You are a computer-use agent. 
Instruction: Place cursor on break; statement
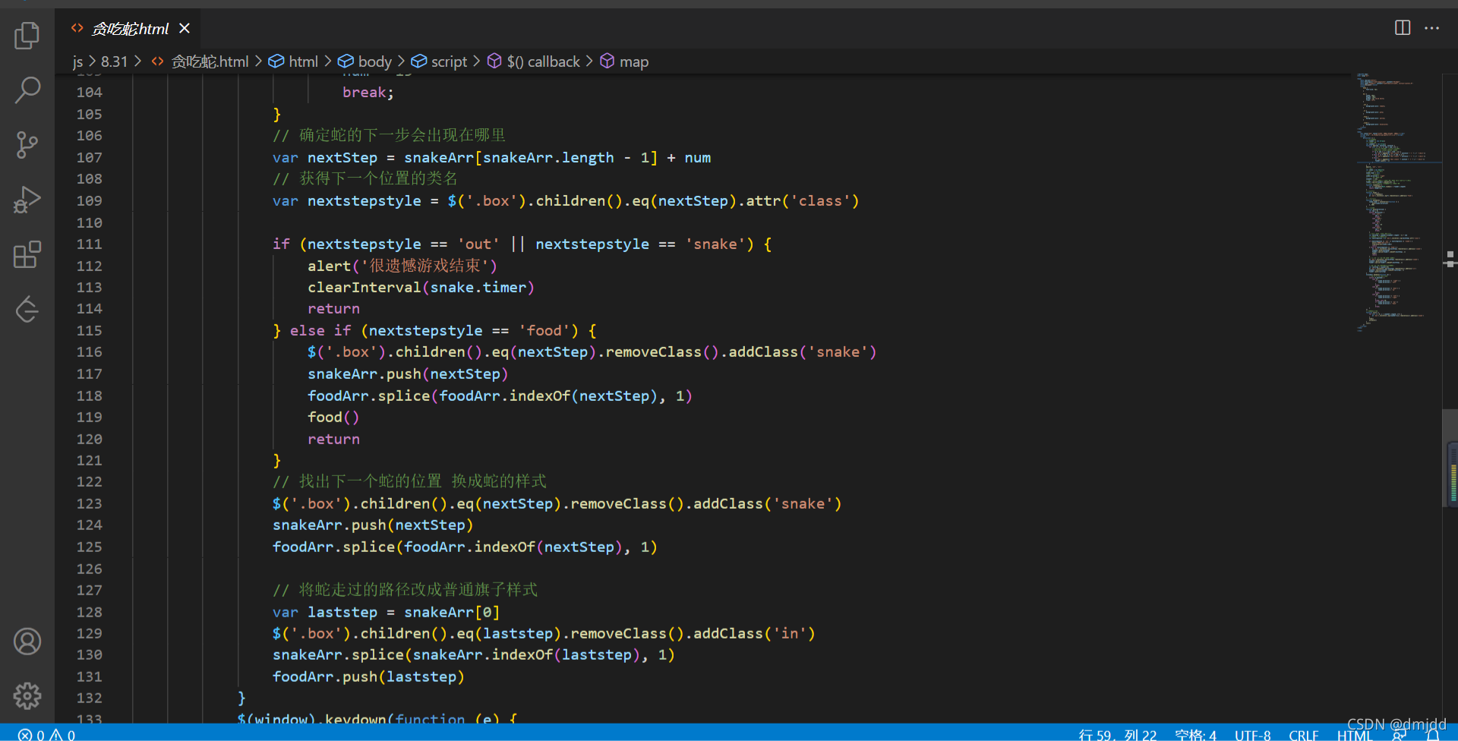tap(368, 92)
